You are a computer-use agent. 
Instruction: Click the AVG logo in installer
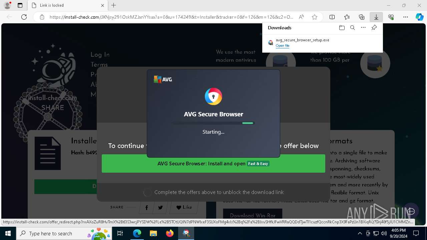(x=163, y=79)
